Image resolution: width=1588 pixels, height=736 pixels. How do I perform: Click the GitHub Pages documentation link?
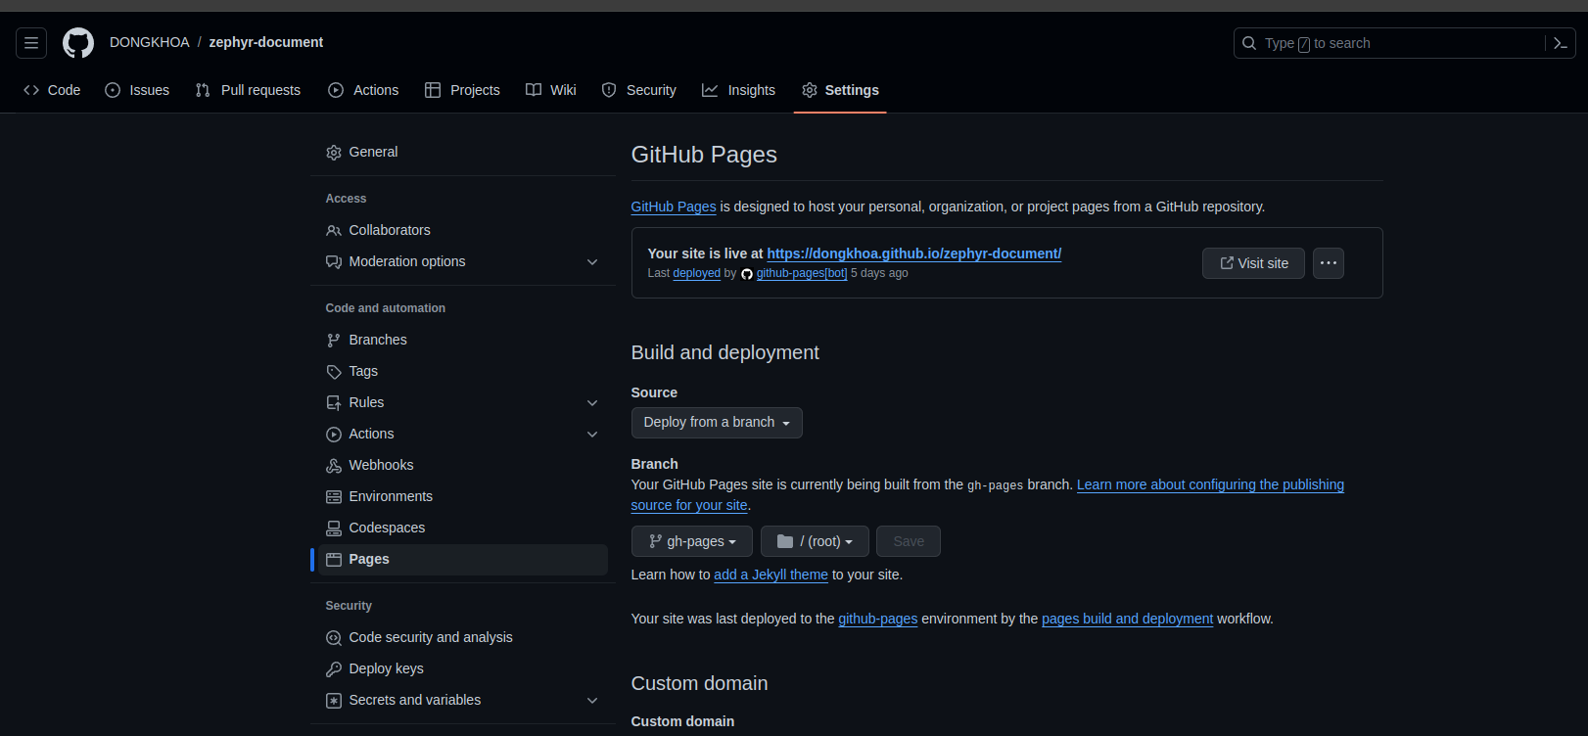[x=674, y=207]
